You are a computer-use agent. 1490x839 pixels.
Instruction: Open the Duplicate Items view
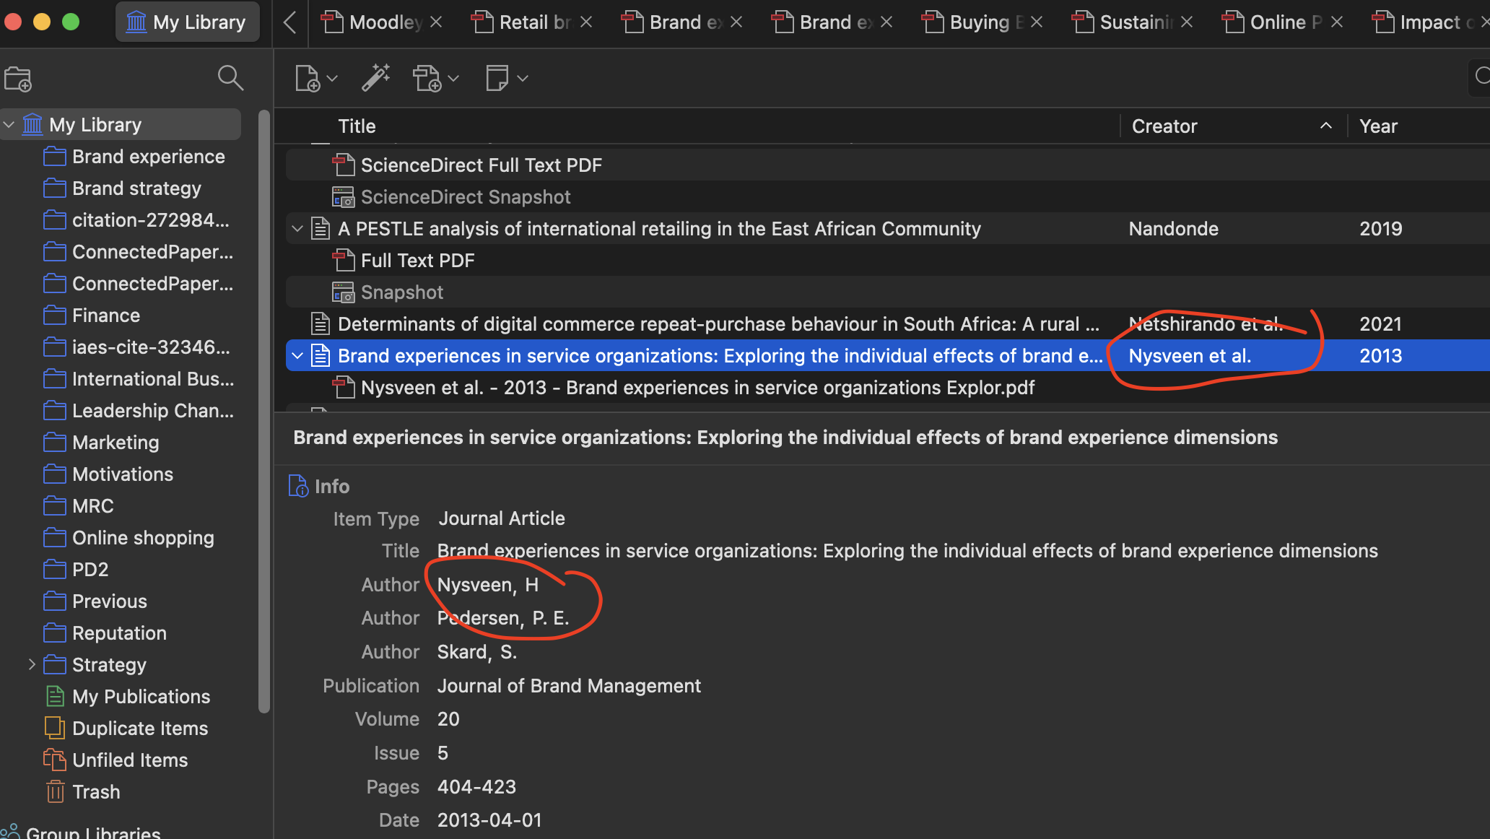(x=139, y=729)
